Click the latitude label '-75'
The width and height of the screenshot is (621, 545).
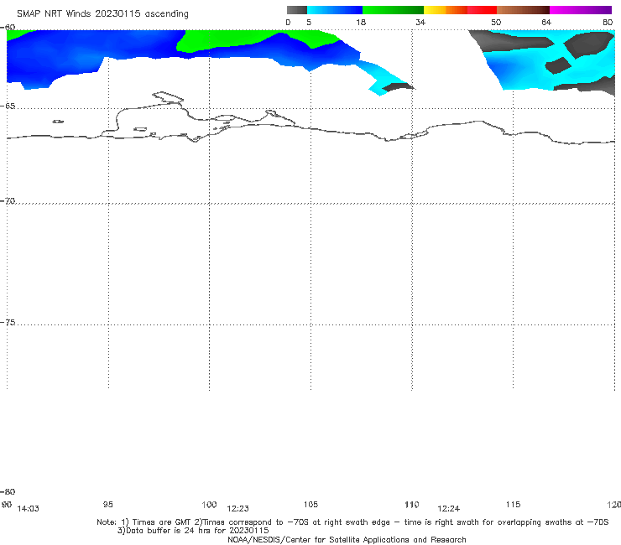8,322
